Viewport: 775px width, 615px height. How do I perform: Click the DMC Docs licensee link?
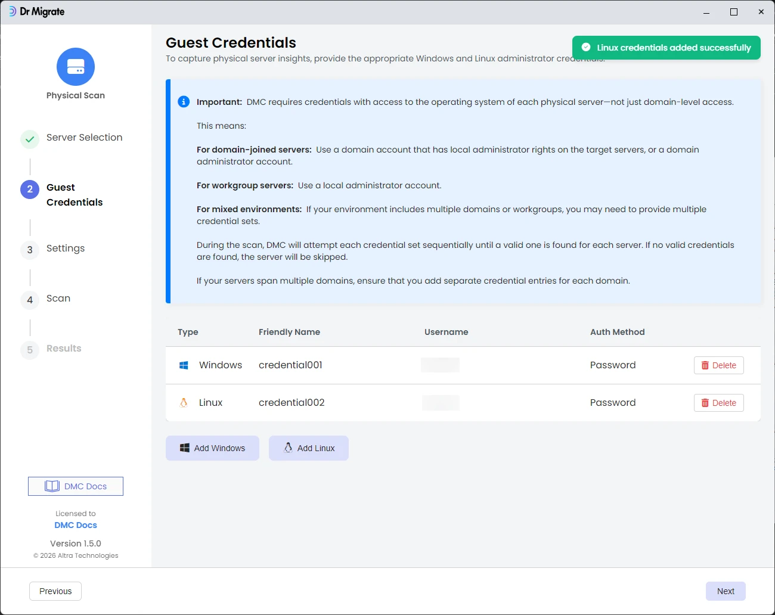coord(76,525)
